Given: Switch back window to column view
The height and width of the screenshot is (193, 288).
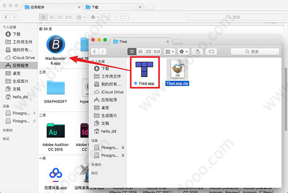Looking at the screenshot, I should [60, 17].
